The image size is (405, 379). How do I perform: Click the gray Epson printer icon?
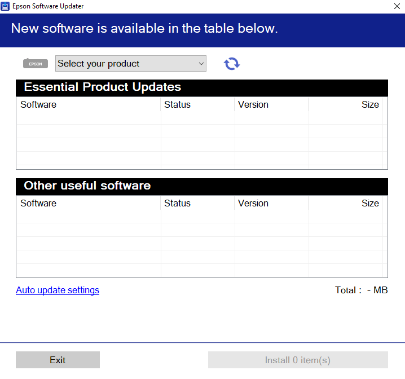click(36, 64)
